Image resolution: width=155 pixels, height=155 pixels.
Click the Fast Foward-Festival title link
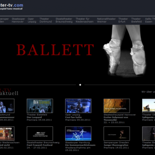[40, 145]
